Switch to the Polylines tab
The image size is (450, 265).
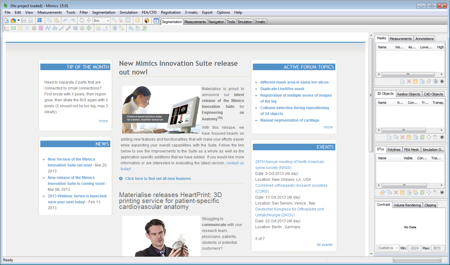coord(394,150)
